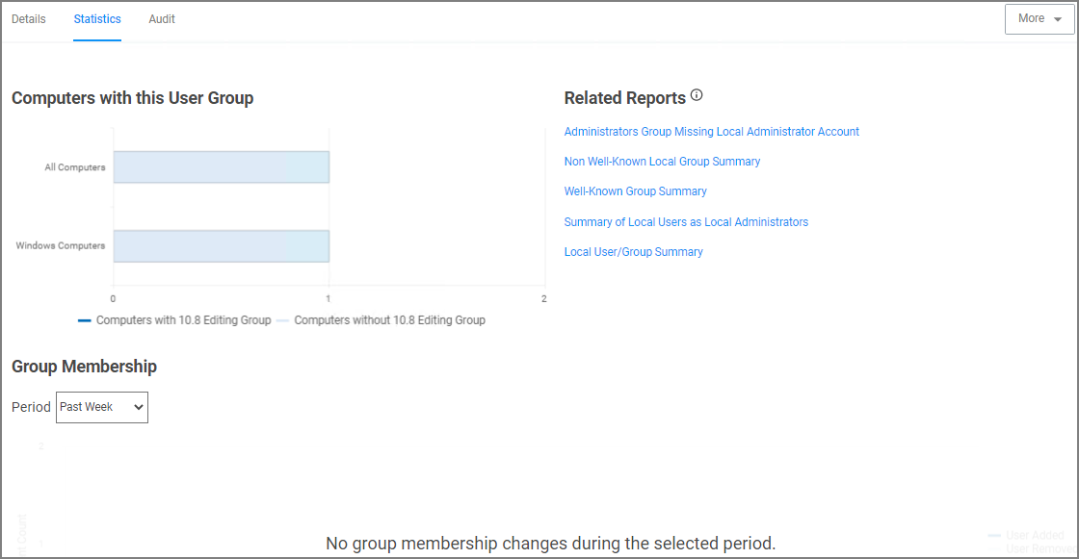This screenshot has width=1079, height=559.
Task: Toggle the User Removed legend entry
Action: coord(1039,548)
